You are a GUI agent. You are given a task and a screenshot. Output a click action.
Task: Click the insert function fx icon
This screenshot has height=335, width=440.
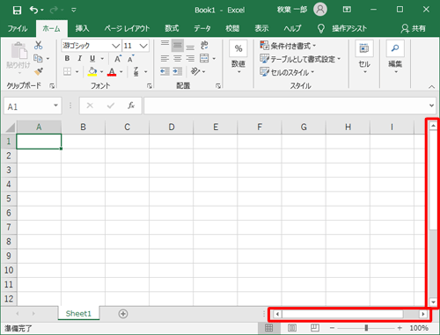pos(131,106)
